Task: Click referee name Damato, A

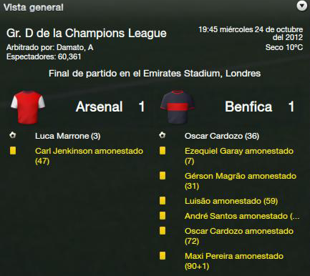Action: pos(75,47)
